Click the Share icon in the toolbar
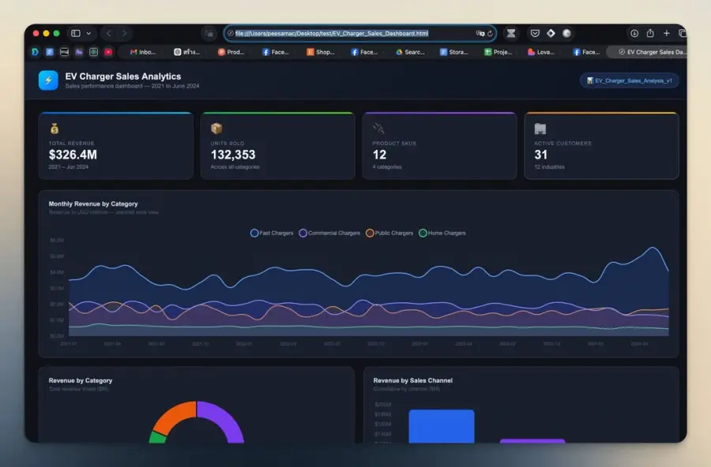711x467 pixels. click(x=650, y=33)
